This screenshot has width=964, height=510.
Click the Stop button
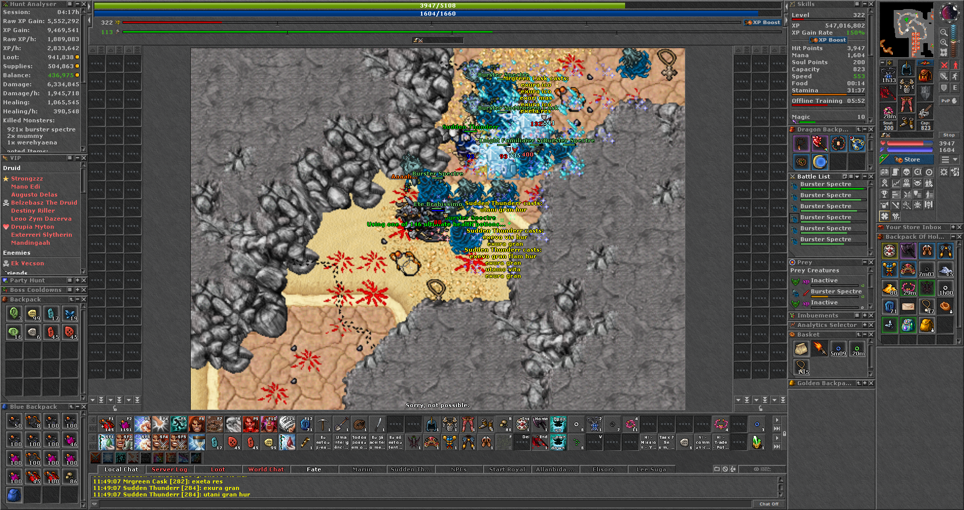pos(949,135)
